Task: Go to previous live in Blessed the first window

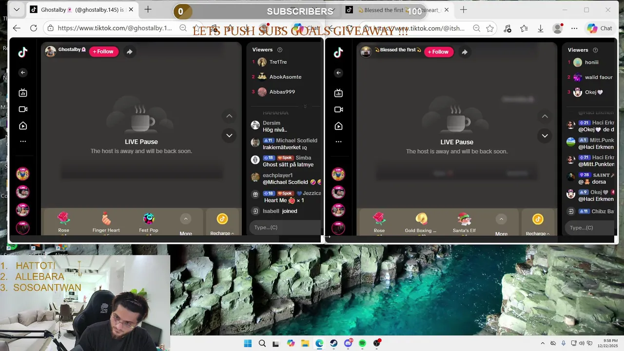Action: [545, 117]
